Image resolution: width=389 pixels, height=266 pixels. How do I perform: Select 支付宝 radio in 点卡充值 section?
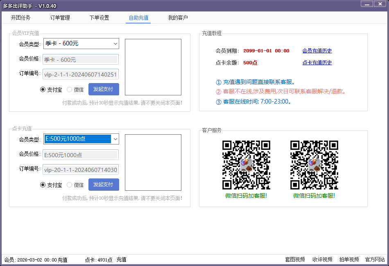tap(43, 185)
